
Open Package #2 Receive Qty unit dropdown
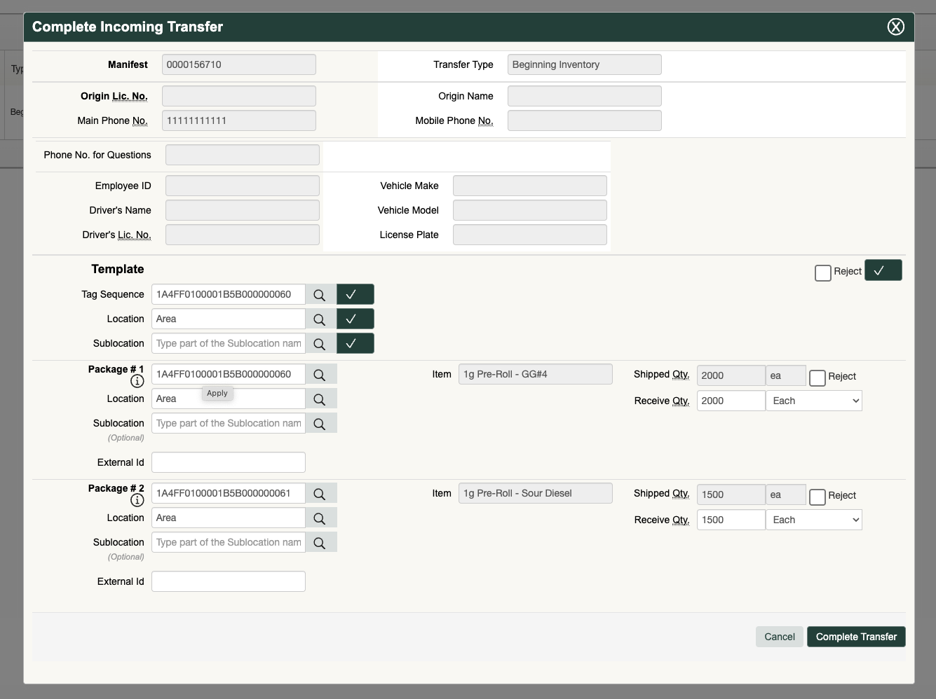814,520
